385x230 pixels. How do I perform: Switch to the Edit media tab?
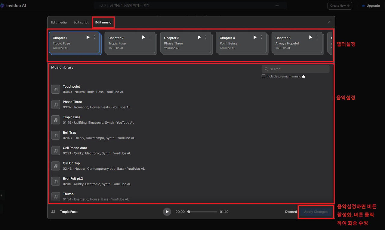[59, 22]
